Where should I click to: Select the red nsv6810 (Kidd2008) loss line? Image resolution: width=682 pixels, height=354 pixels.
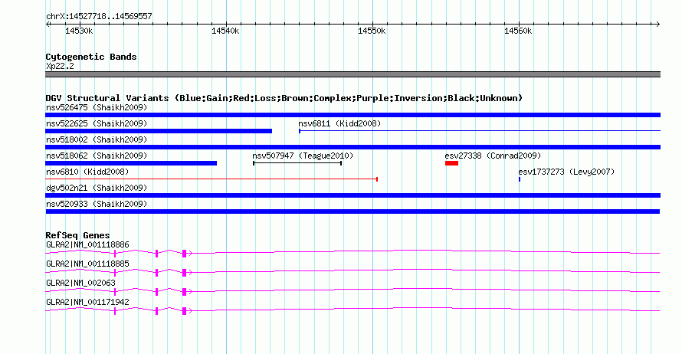[x=211, y=179]
